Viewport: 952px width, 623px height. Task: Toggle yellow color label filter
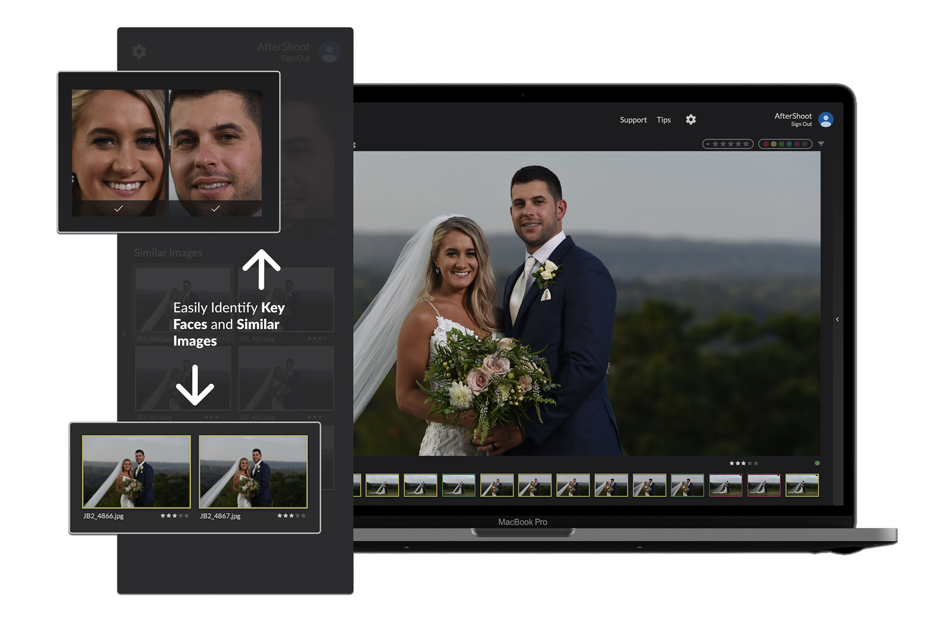[773, 144]
